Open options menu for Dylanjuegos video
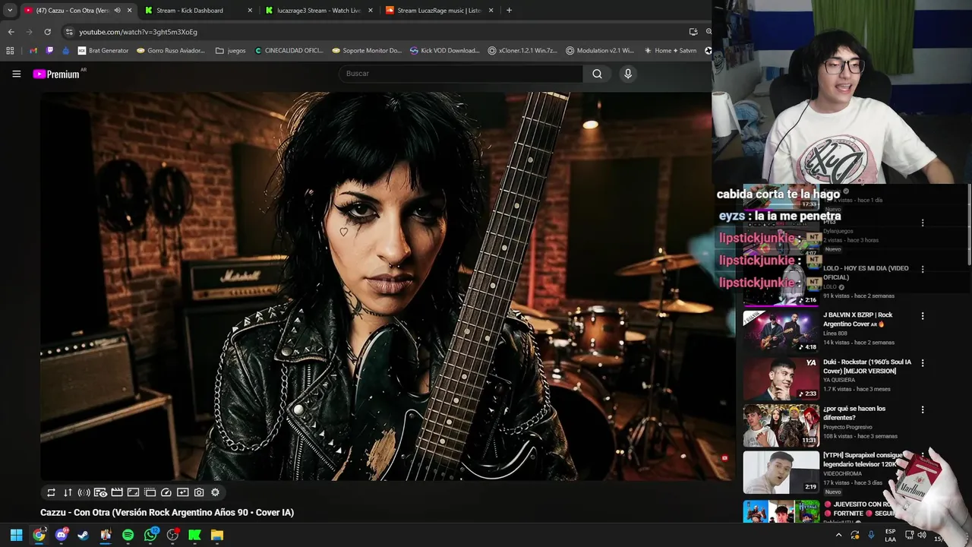The width and height of the screenshot is (972, 547). pos(923,223)
